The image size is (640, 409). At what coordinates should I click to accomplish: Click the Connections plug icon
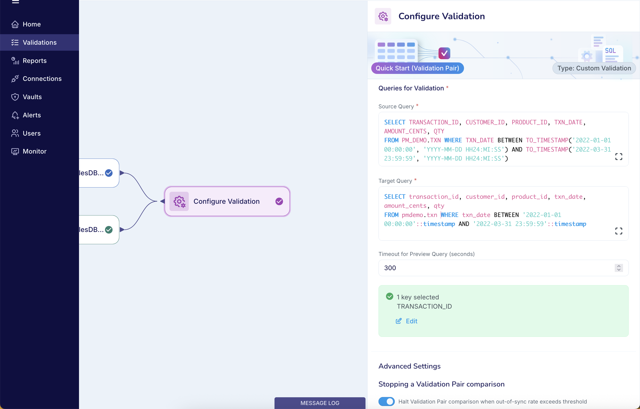coord(15,79)
